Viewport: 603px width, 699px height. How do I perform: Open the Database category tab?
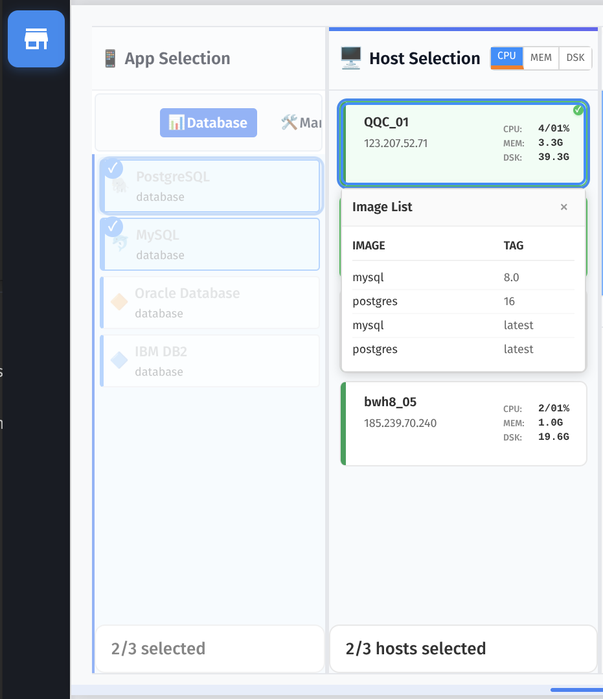209,123
